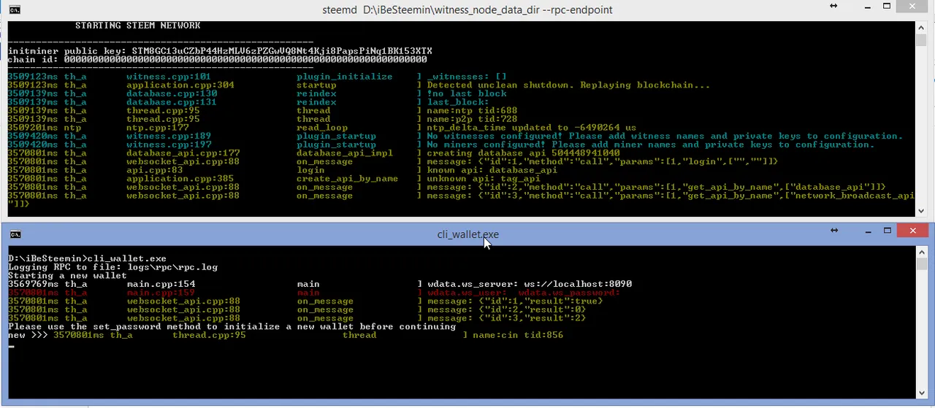Image resolution: width=935 pixels, height=408 pixels.
Task: Click 'D:\iBeSteemin>cli_wallet.exe' command line
Action: click(87, 259)
